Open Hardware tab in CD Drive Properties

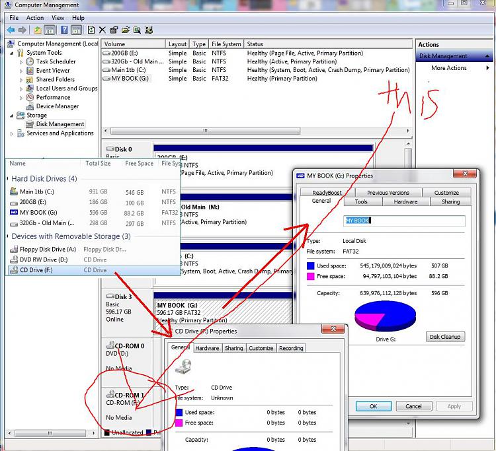pos(207,348)
